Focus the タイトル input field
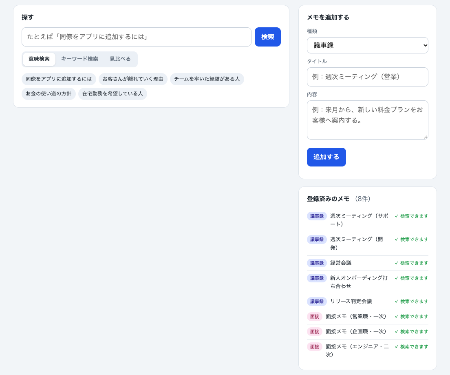This screenshot has width=450, height=375. (x=367, y=77)
